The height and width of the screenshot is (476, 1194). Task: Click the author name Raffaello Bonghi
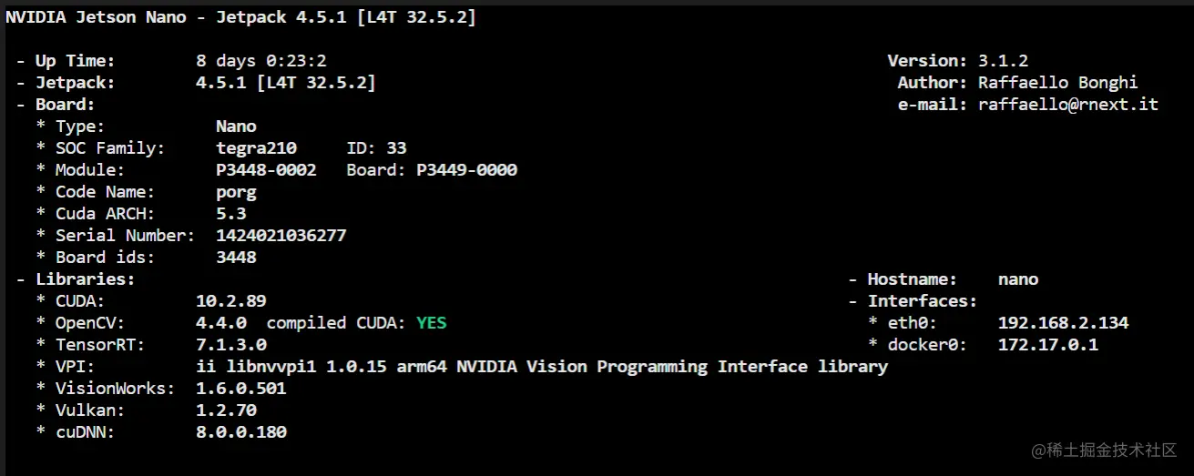1057,83
